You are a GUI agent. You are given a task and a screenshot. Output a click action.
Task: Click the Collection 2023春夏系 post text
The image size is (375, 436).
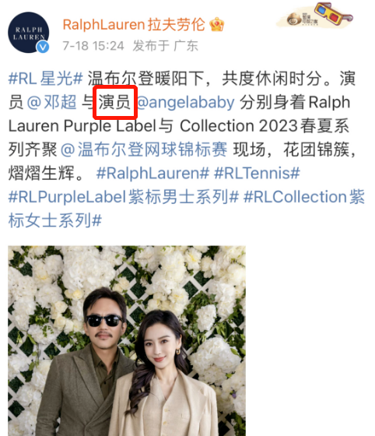265,125
